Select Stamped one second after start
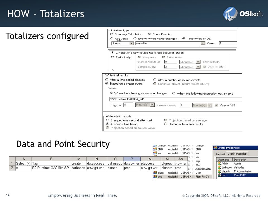 [x=107, y=120]
